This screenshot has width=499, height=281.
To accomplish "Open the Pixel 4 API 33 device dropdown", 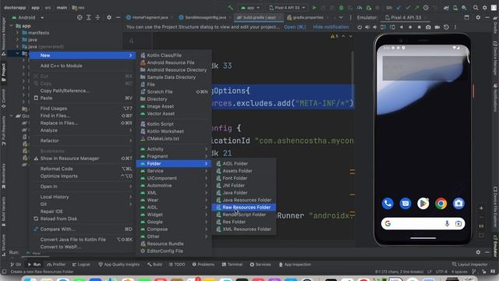I will click(x=287, y=8).
